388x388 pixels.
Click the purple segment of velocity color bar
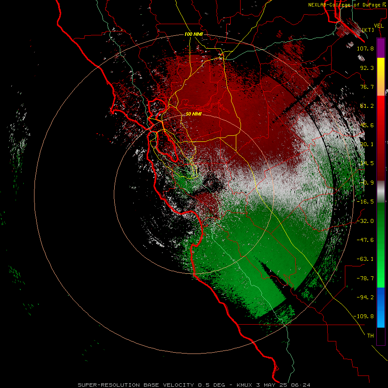pyautogui.click(x=381, y=48)
